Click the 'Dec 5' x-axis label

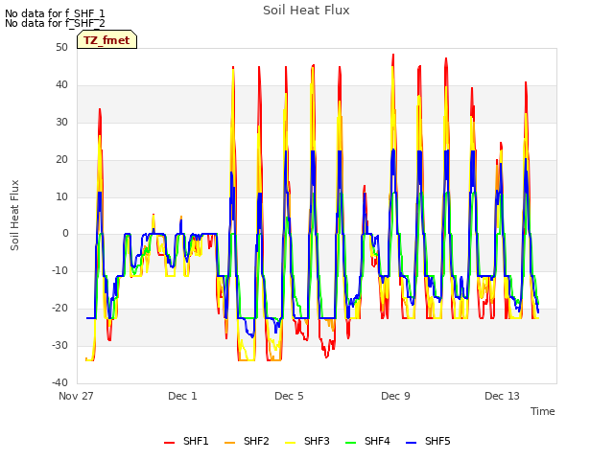point(289,396)
